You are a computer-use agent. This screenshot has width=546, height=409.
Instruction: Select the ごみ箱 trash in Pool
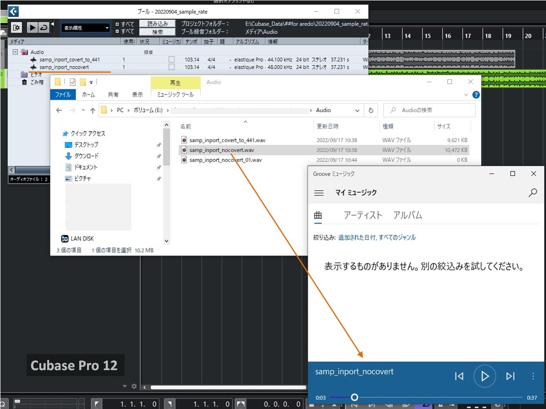tap(33, 82)
